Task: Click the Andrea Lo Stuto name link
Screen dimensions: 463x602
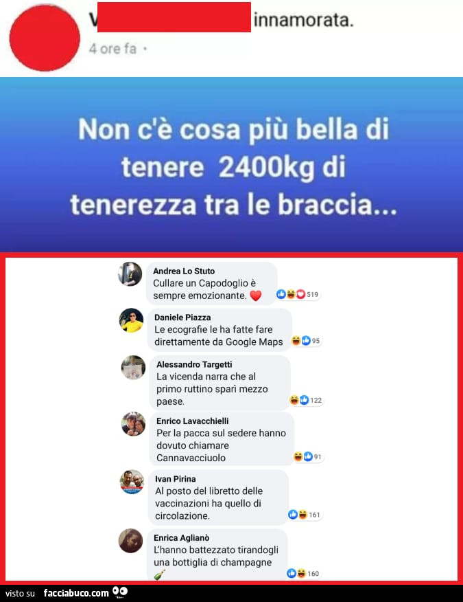Action: [x=184, y=271]
